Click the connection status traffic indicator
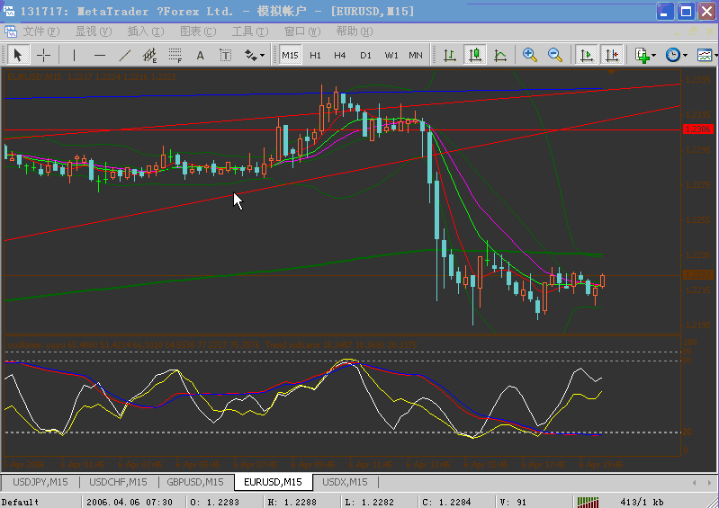 click(588, 502)
